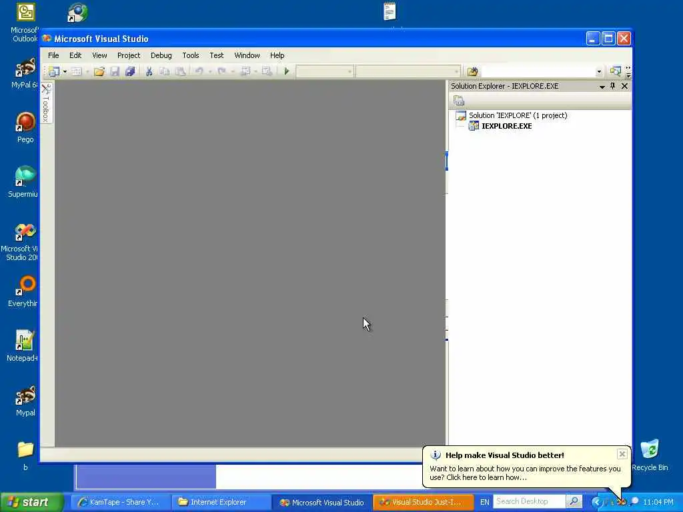Open the Help menu
Viewport: 683px width, 512px height.
[277, 55]
